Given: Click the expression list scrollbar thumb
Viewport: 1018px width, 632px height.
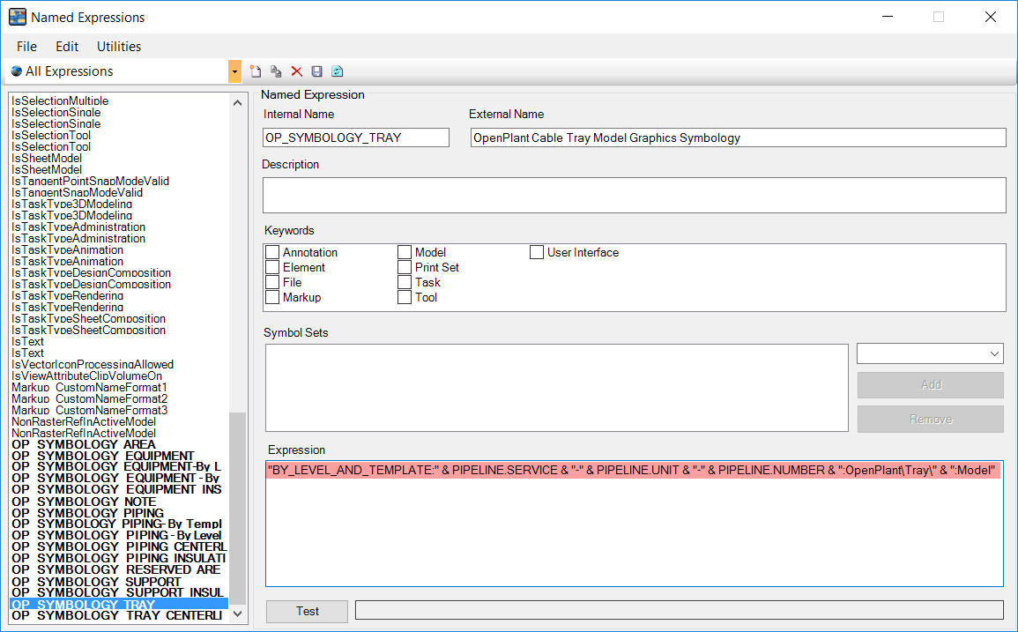Looking at the screenshot, I should pos(238,508).
